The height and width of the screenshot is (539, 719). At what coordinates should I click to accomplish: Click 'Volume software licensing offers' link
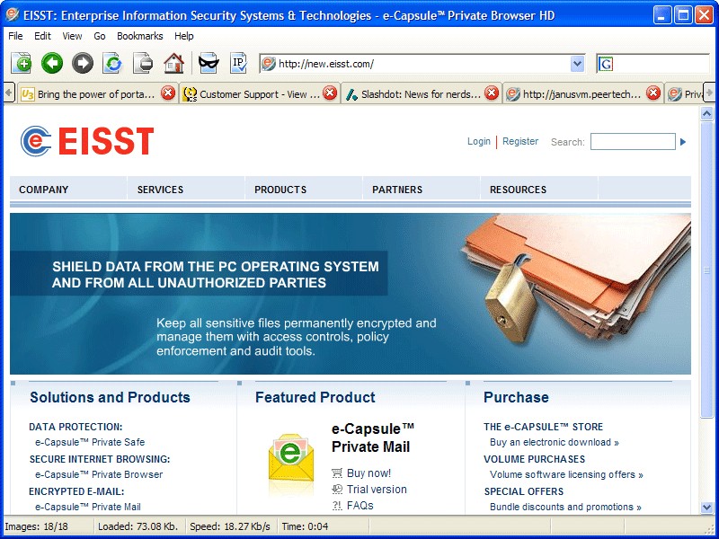click(567, 474)
